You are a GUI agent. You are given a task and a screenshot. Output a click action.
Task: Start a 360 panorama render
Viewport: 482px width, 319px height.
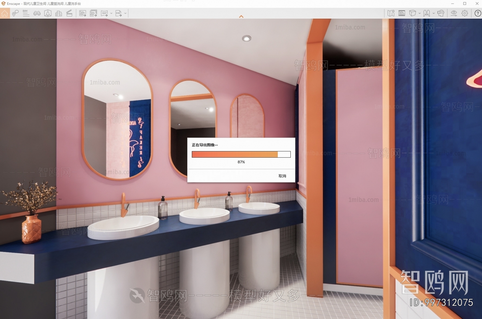click(105, 13)
